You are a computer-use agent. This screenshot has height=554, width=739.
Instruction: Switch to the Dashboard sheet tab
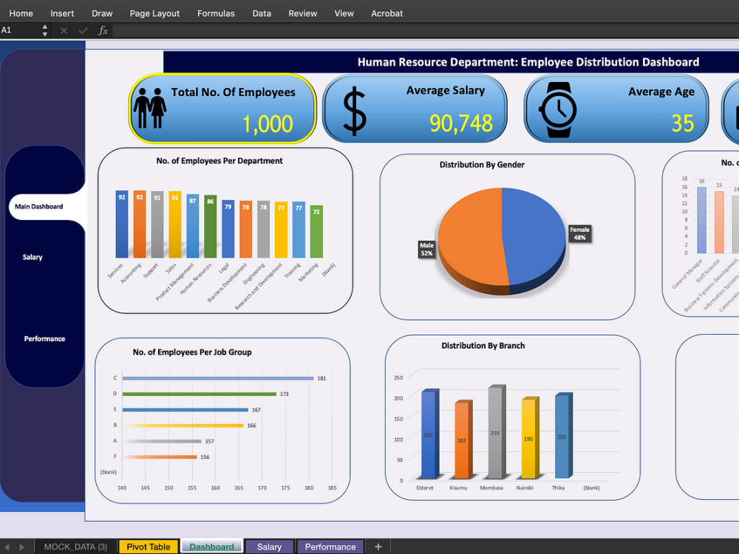tap(211, 547)
